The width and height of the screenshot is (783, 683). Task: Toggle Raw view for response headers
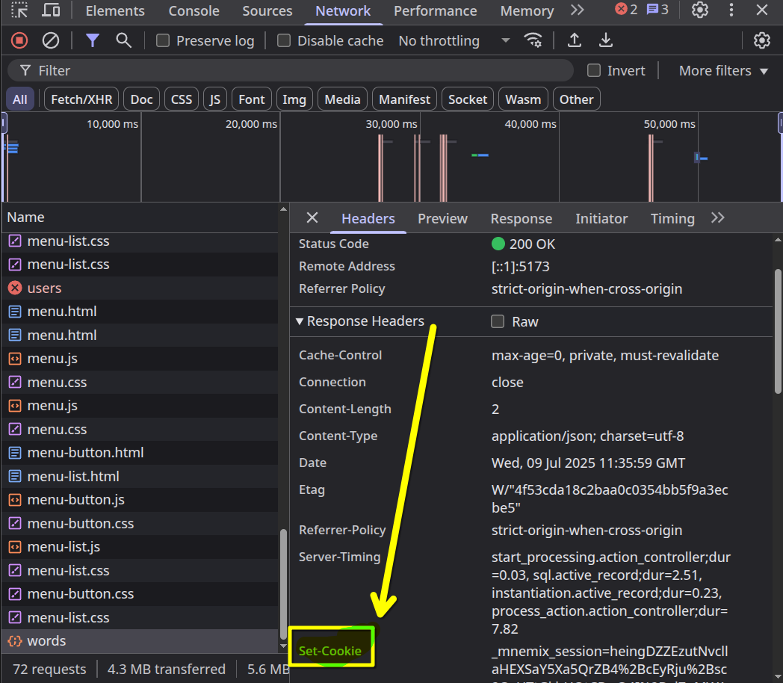point(498,321)
